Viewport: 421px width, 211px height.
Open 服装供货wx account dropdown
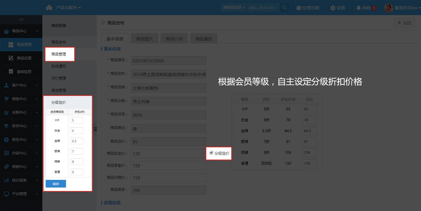coord(408,8)
